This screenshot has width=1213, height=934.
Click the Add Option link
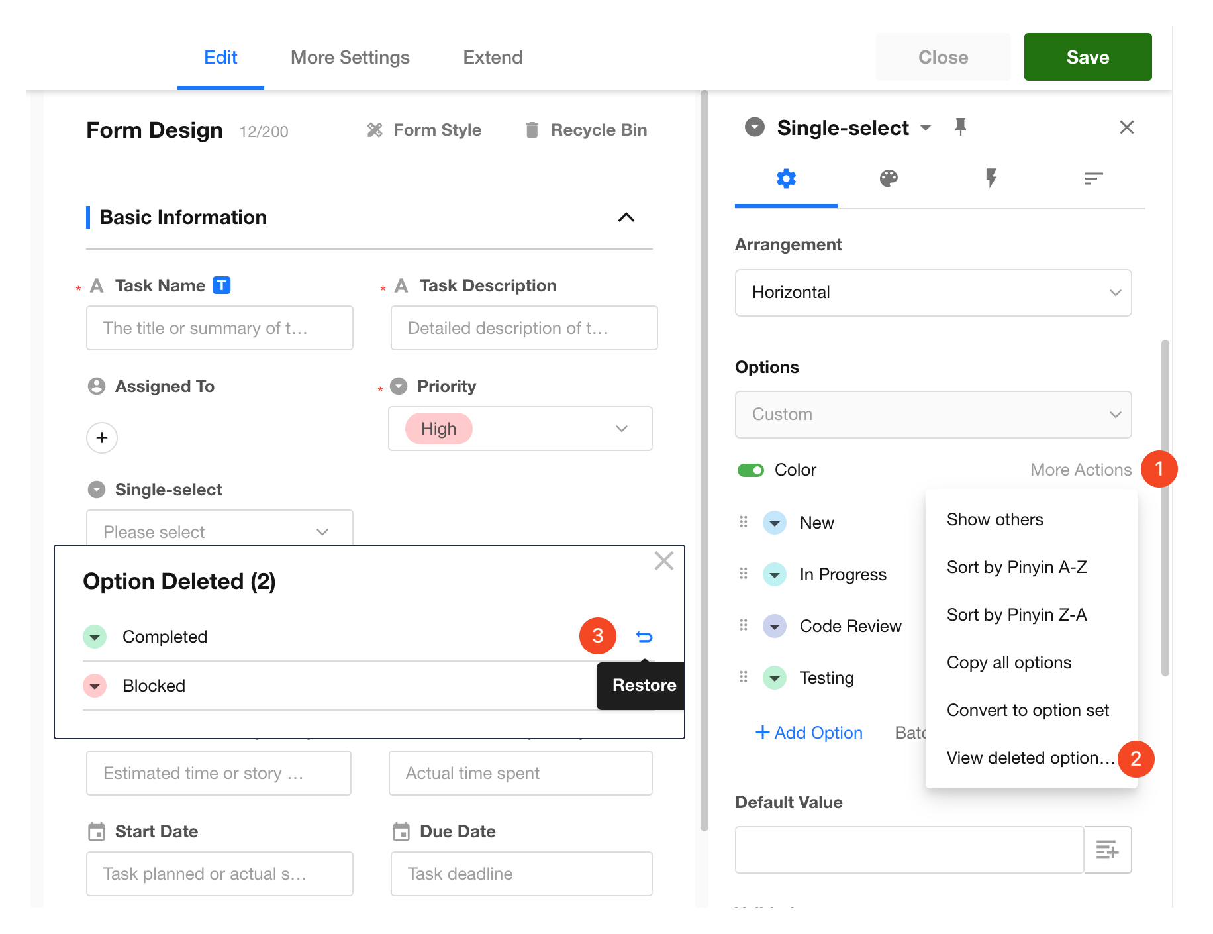(x=808, y=733)
